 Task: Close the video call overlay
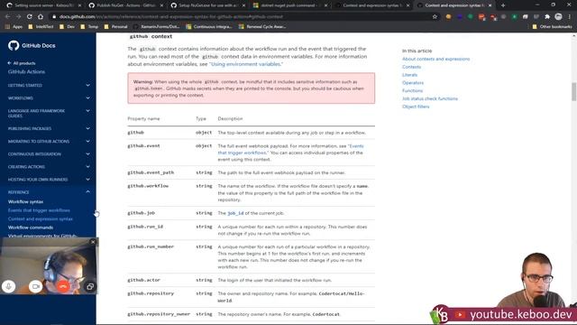point(93,242)
